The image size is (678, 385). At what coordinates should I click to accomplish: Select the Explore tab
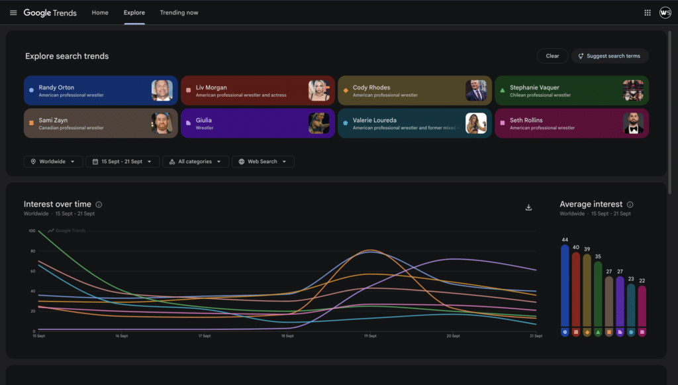point(134,13)
